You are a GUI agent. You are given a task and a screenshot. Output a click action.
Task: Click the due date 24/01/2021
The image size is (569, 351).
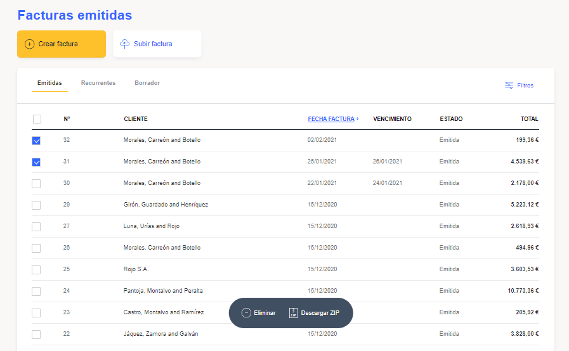tap(388, 183)
